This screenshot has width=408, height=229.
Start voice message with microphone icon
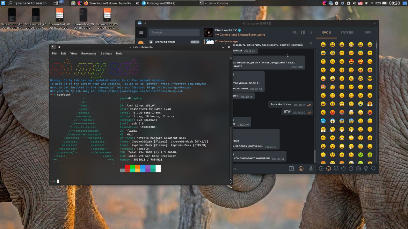pyautogui.click(x=311, y=169)
